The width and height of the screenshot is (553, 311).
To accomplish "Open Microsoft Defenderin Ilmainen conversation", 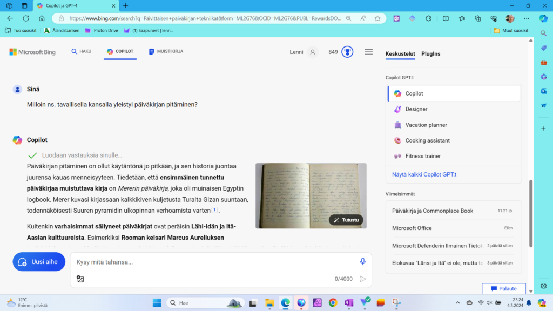I will 453,246.
